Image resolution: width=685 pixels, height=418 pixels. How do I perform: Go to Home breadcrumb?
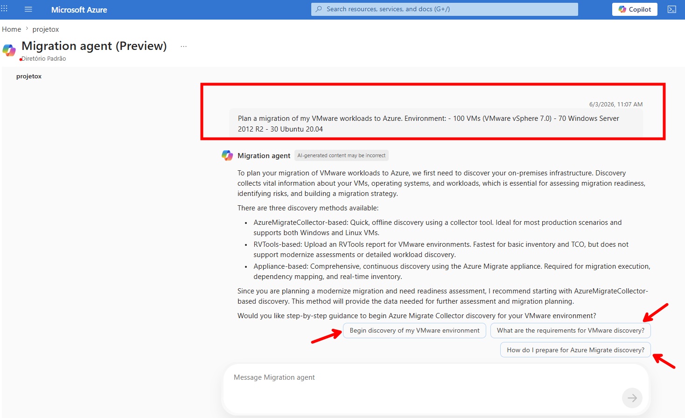point(12,29)
